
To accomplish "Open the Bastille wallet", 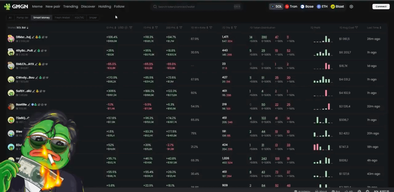I will (x=21, y=105).
